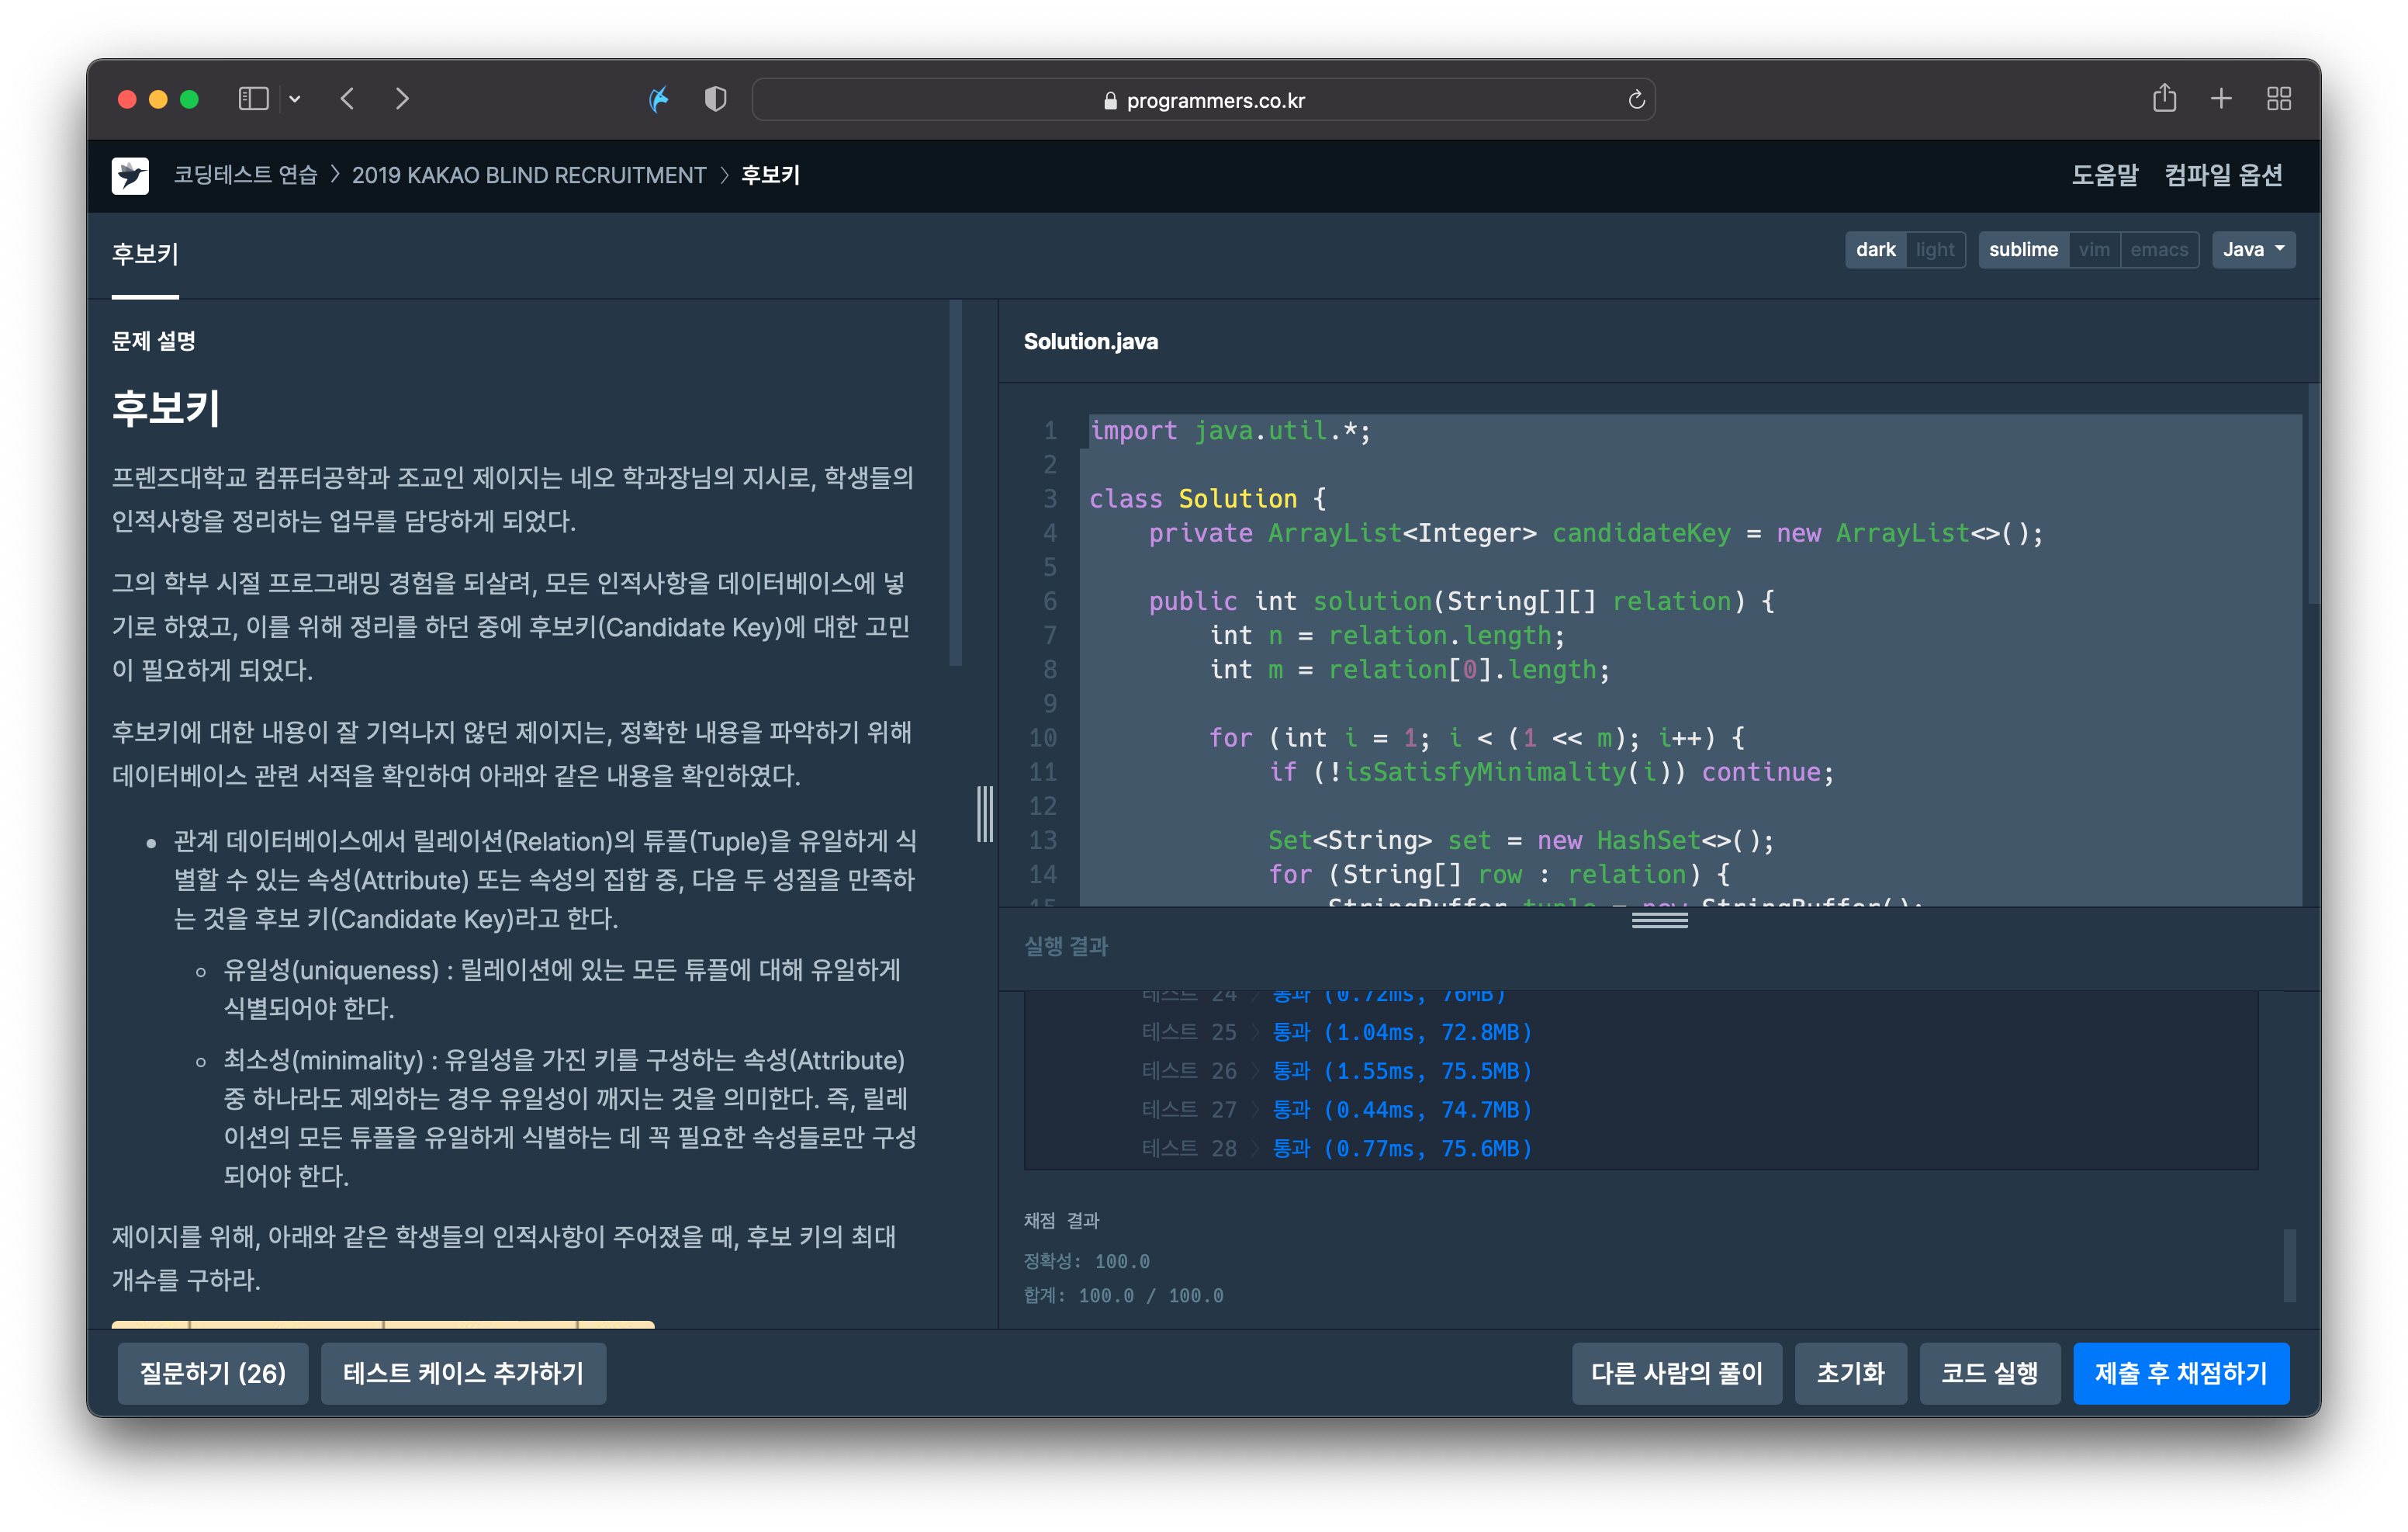Click 테스트 25 result row

click(1336, 1031)
